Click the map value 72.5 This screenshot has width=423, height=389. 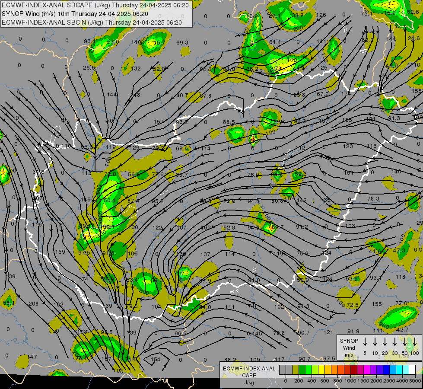coord(352,305)
